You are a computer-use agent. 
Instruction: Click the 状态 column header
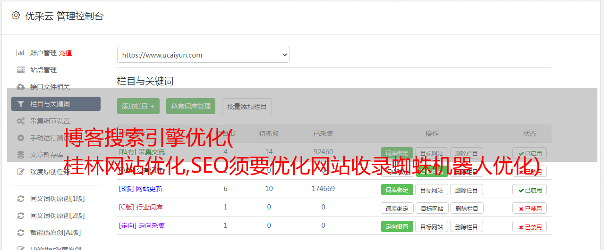coord(530,133)
